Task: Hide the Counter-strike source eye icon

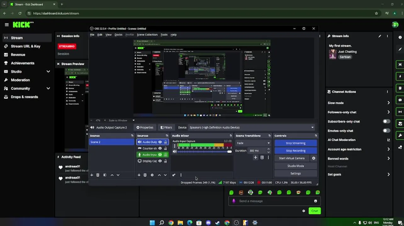Action: (x=160, y=148)
